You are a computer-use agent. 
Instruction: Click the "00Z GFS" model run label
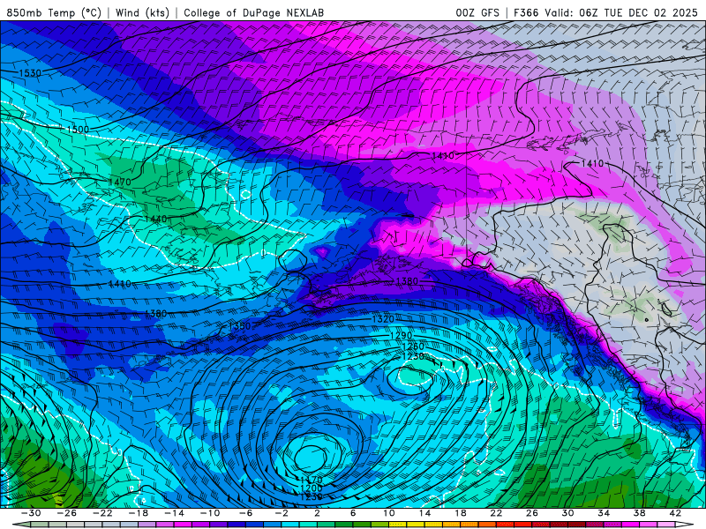coord(477,12)
